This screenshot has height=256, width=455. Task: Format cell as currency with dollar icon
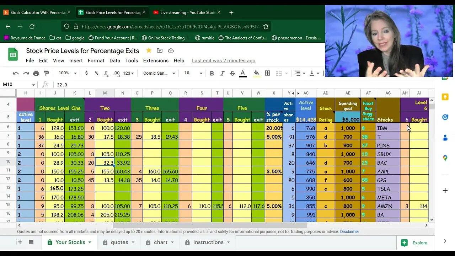86,73
